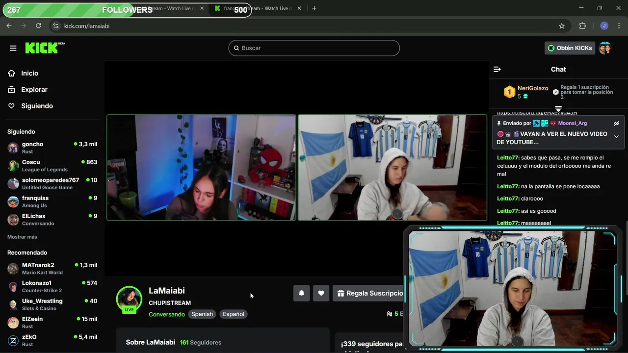Select the Spanish tag
This screenshot has height=353, width=628.
[202, 314]
